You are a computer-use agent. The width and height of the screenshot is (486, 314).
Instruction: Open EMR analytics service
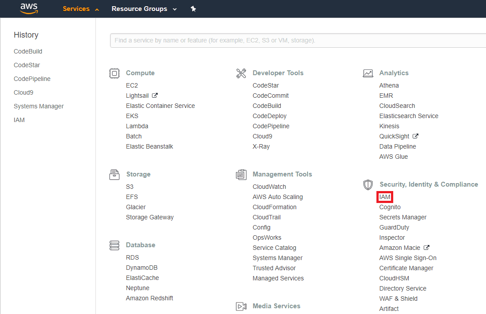(x=386, y=96)
